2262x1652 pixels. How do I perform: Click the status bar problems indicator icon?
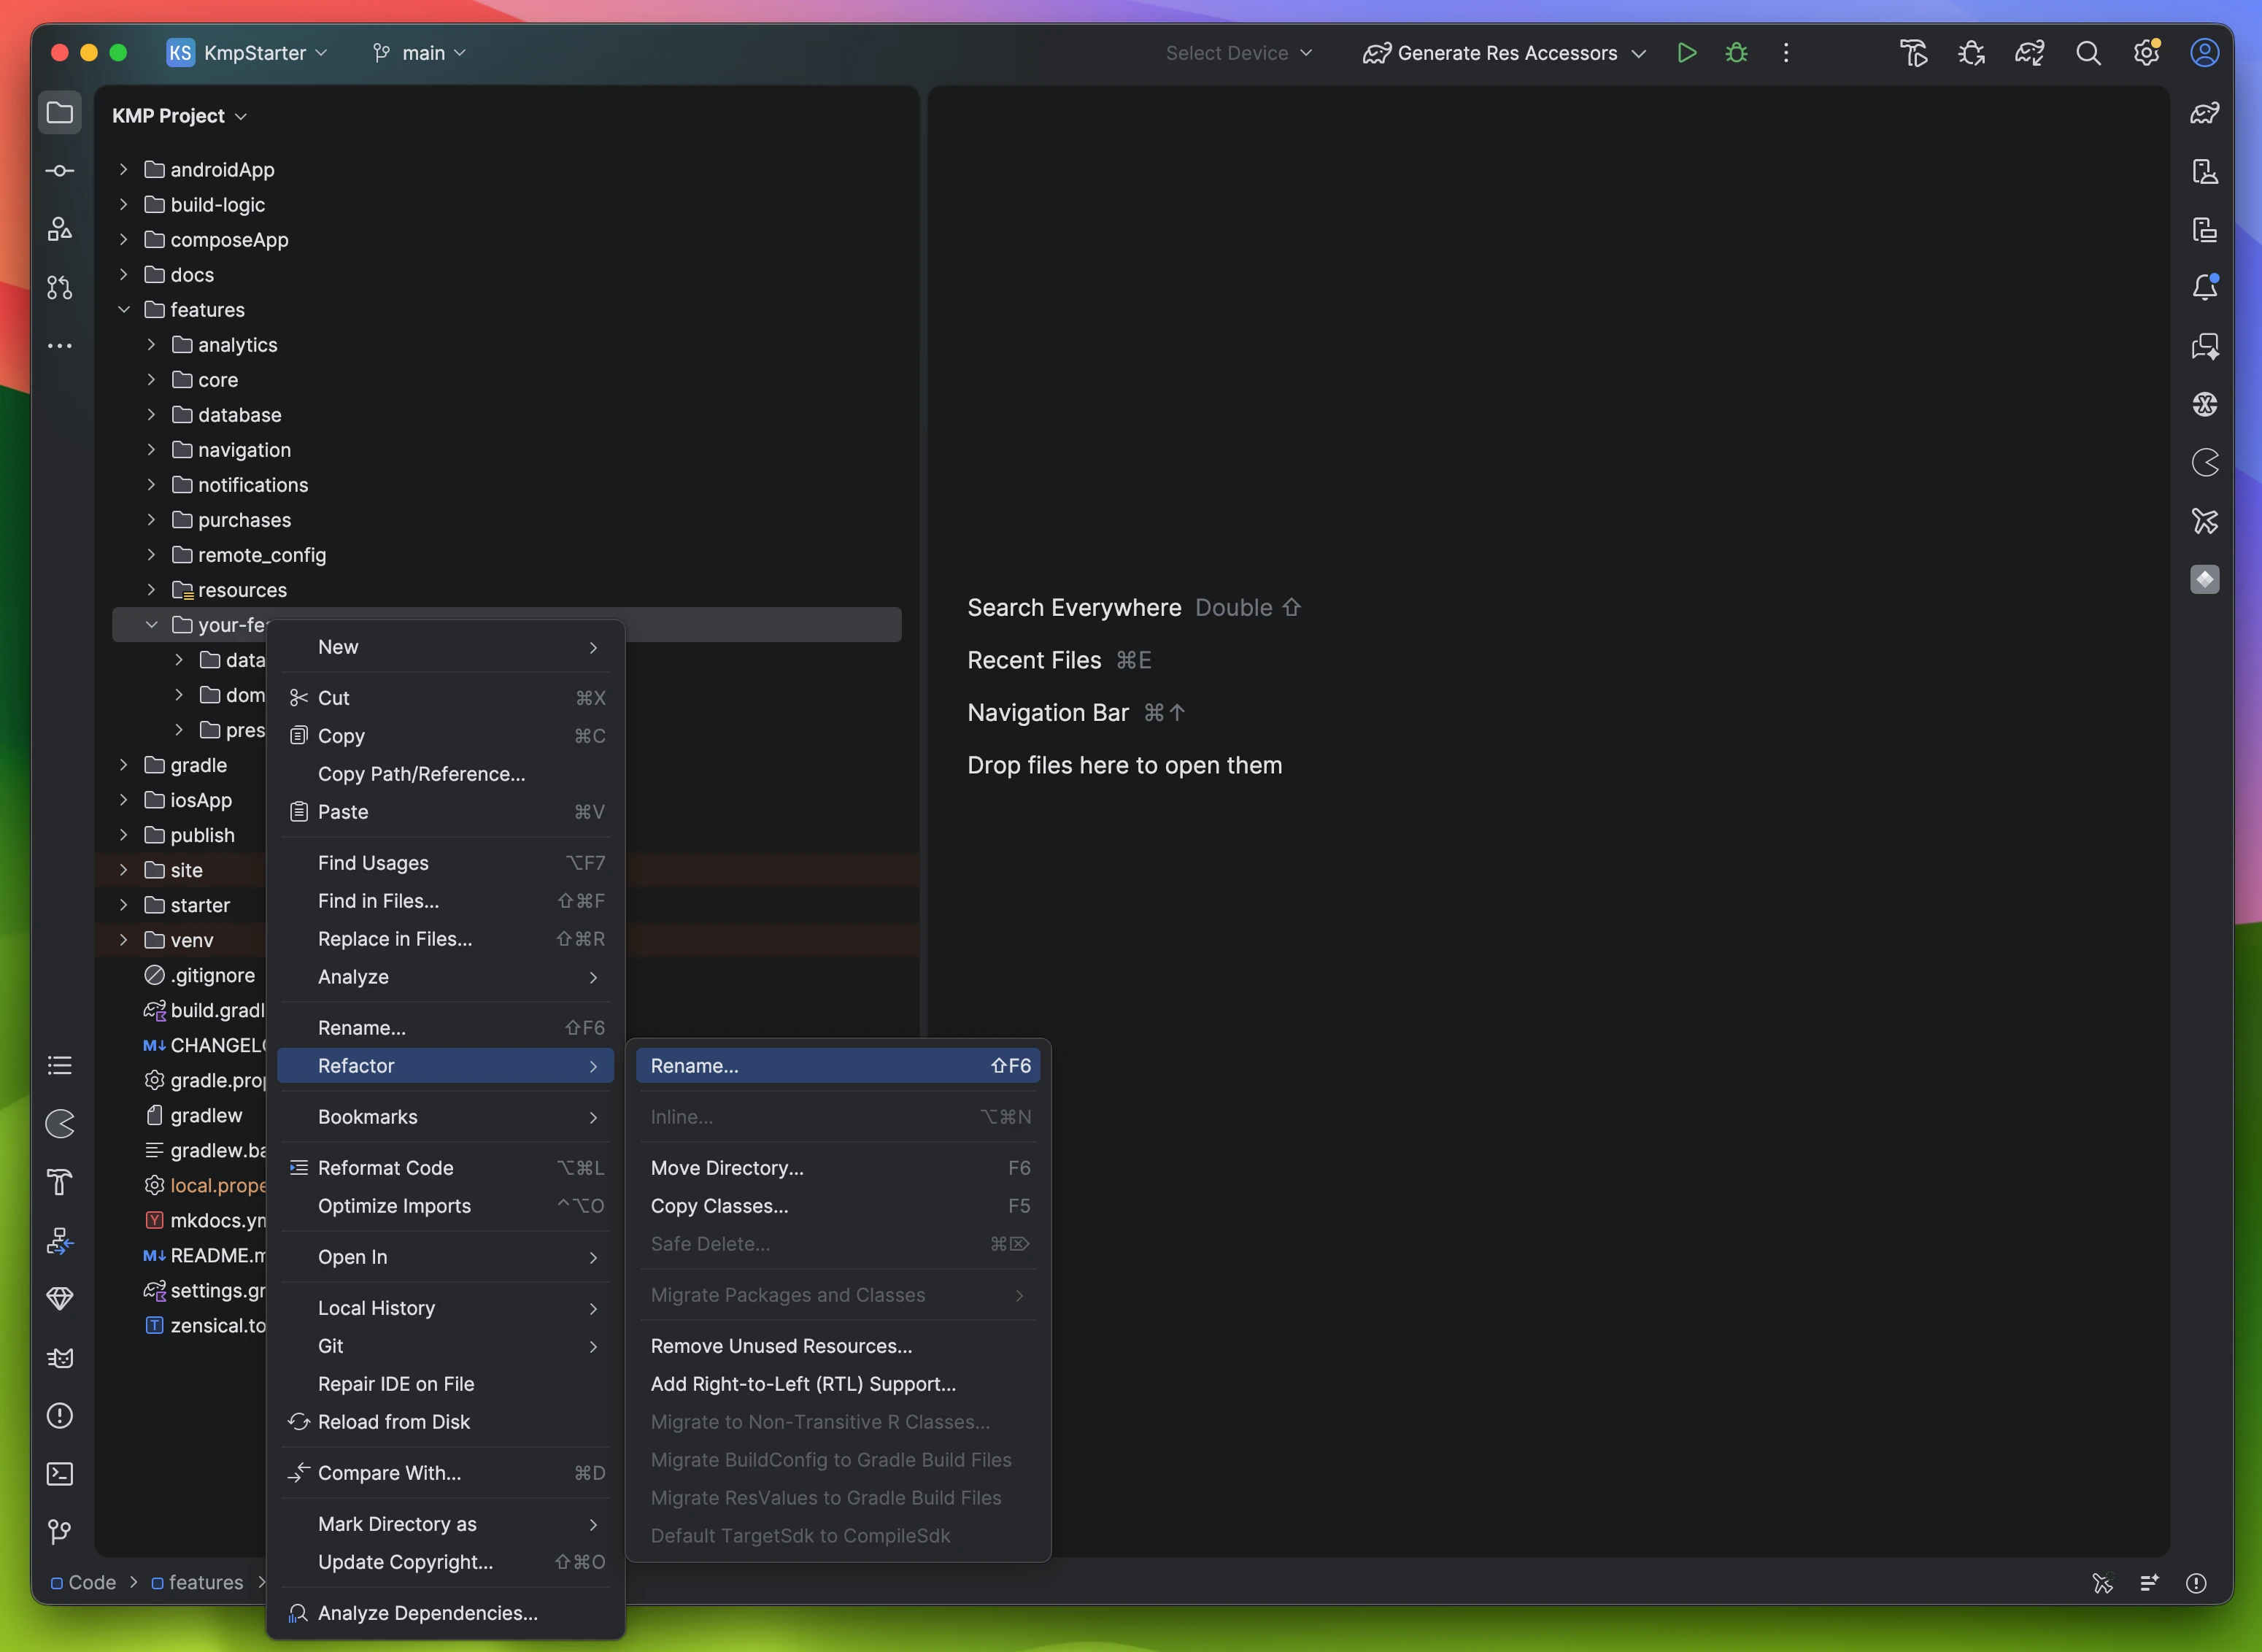pos(2196,1583)
